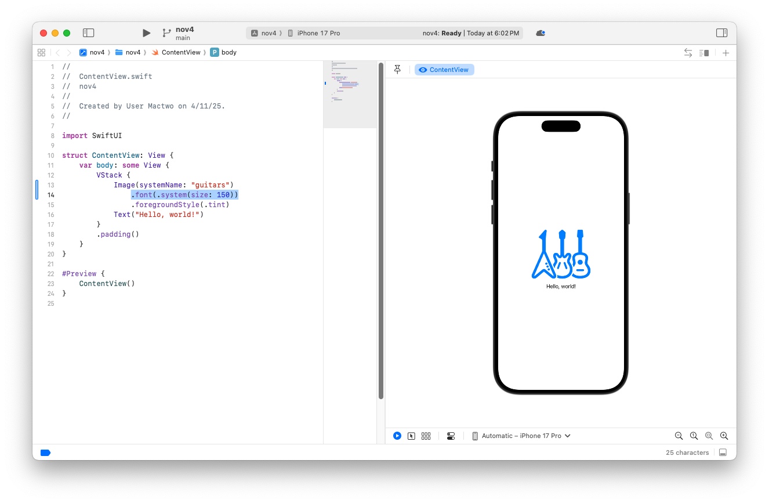Open the nov4 main branch menu
Screen dimensions: 769x503
(184, 33)
